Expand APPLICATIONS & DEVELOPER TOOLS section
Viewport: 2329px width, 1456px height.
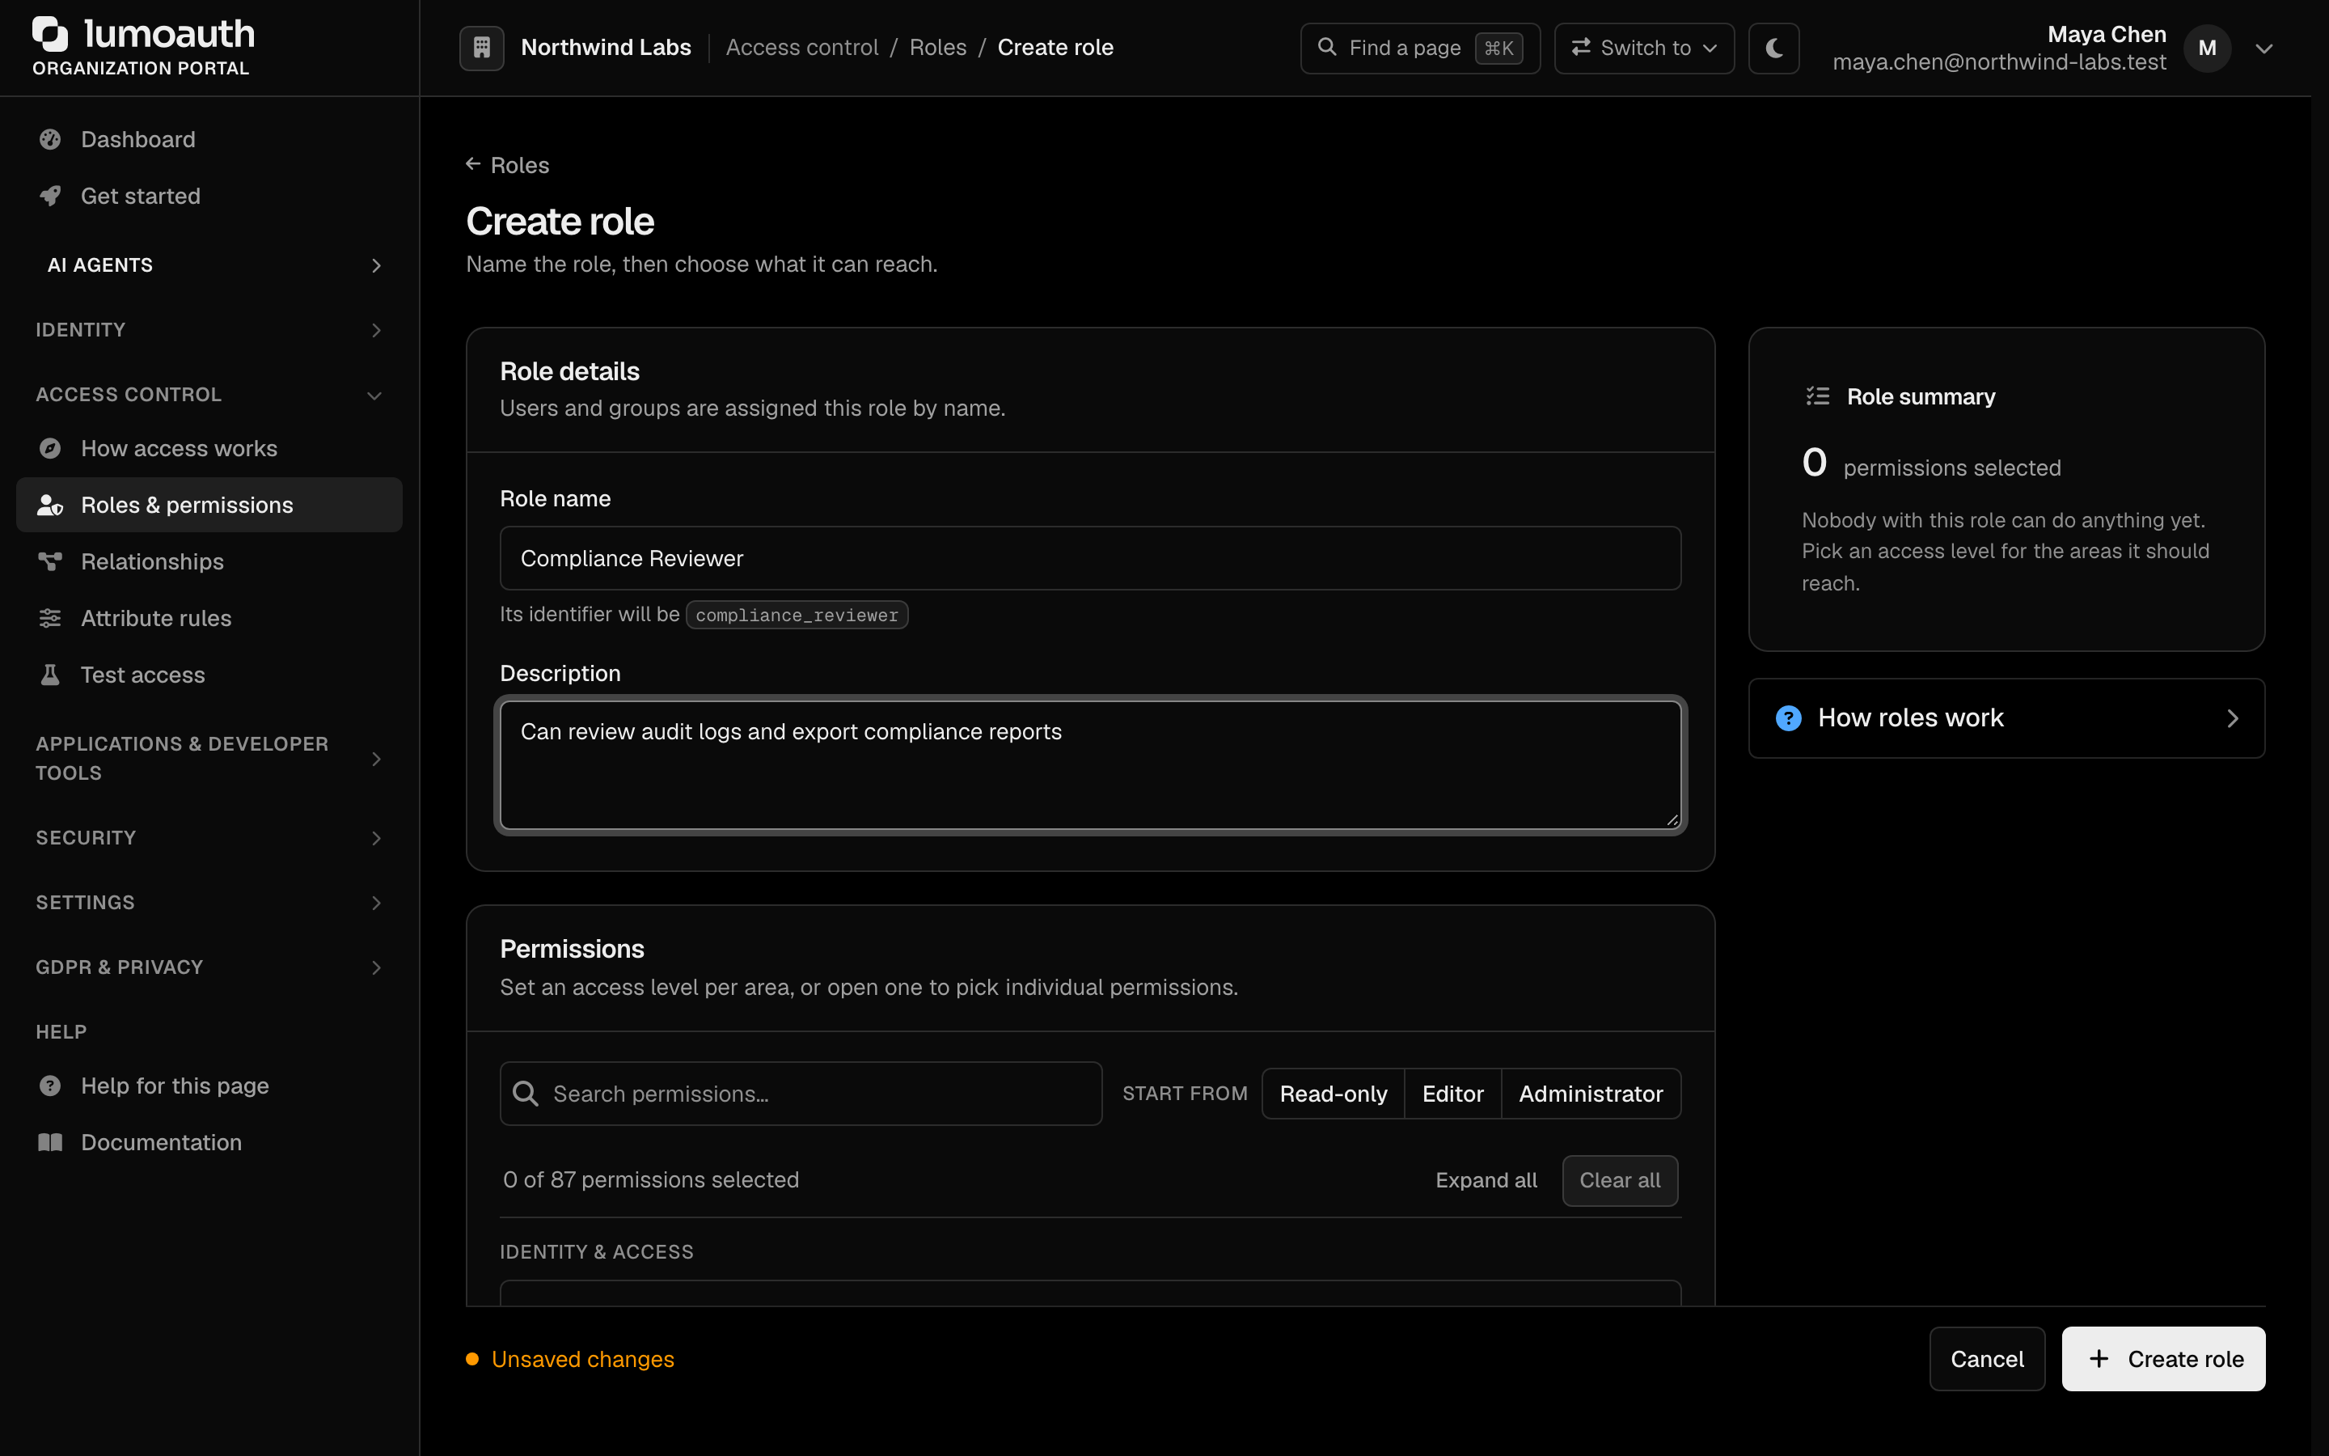[x=209, y=758]
